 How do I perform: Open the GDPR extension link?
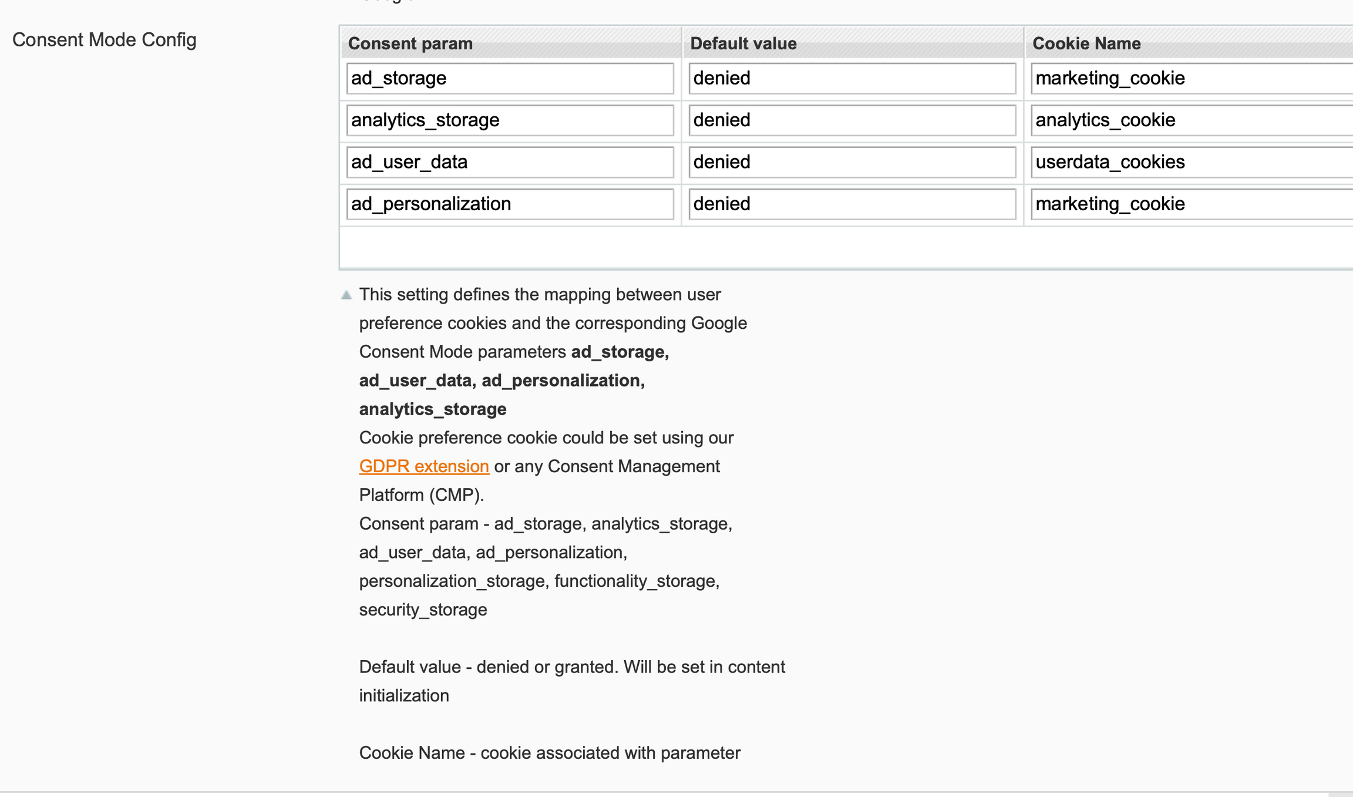pos(423,466)
